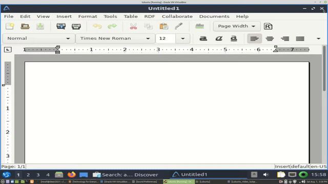
Task: Click the Search Discover taskbar entry
Action: (125, 175)
